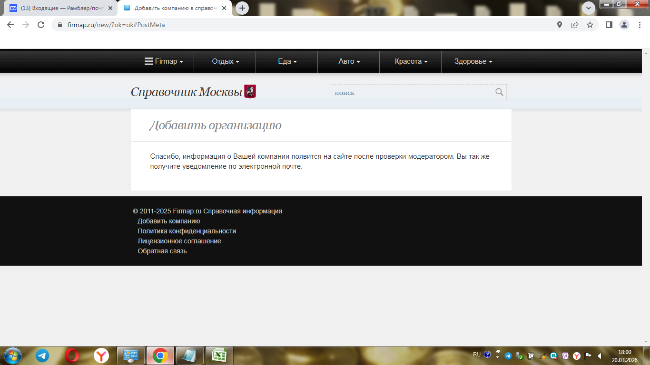Open 'Лицензионное соглашение' footer link

click(179, 241)
